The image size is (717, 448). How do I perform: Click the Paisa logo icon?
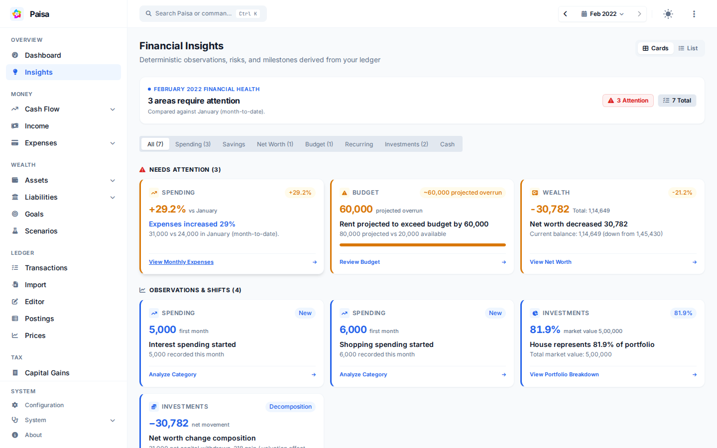[17, 14]
